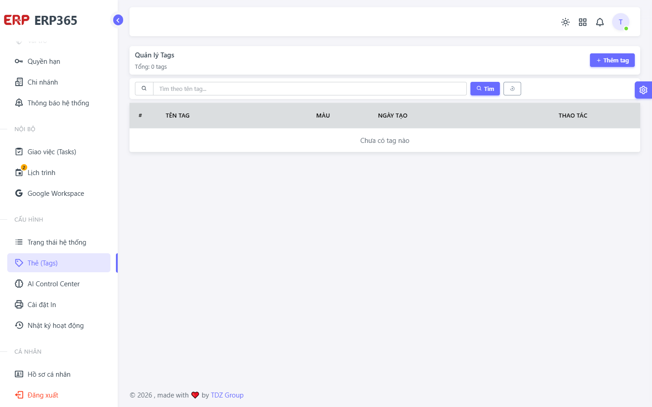652x407 pixels.
Task: Open AI Control Center menu item
Action: click(x=59, y=284)
